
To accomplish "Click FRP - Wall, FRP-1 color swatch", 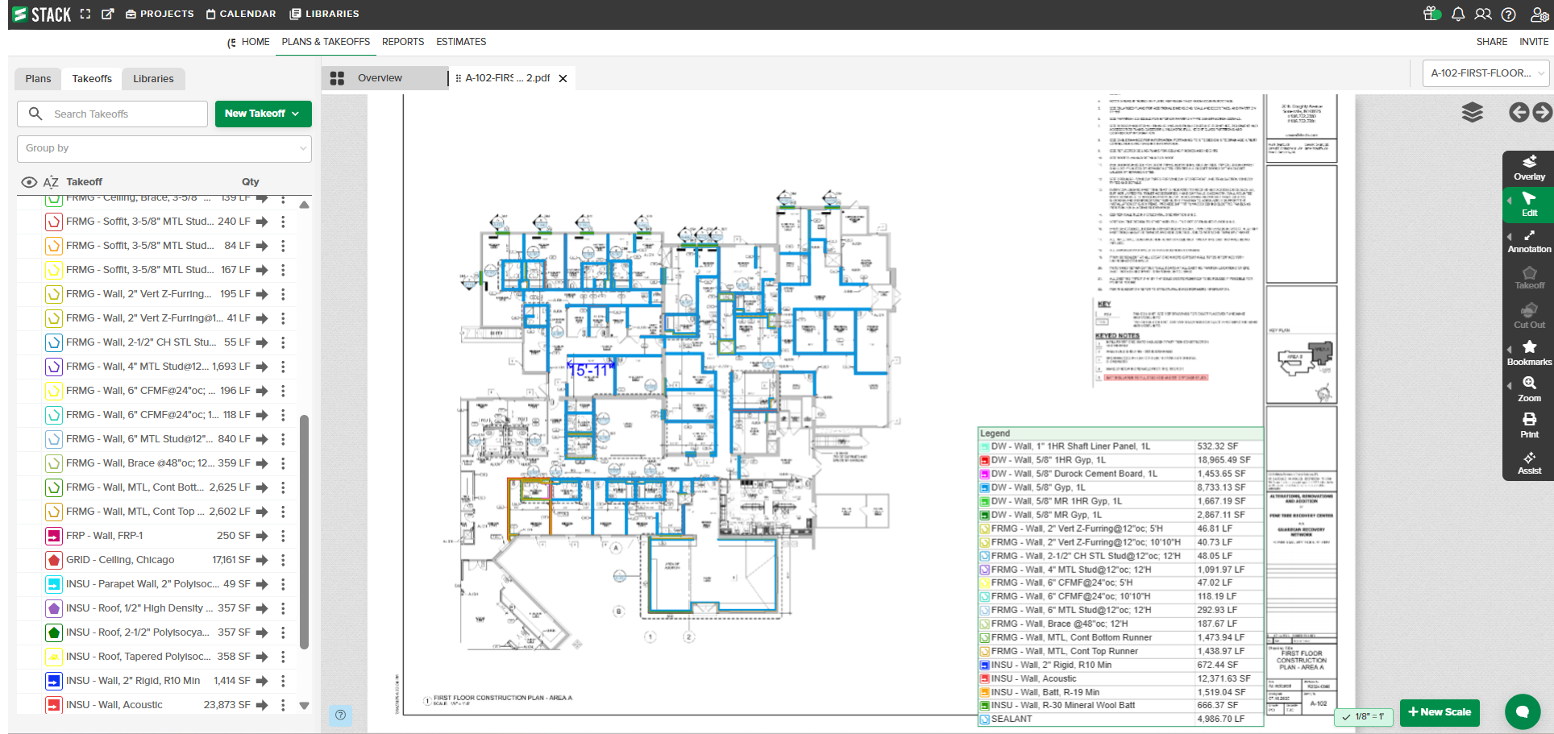I will click(54, 536).
